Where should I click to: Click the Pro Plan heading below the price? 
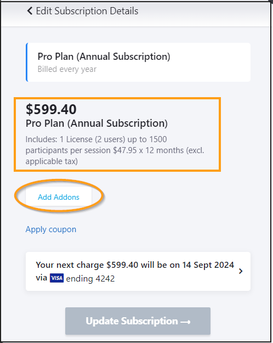[96, 123]
